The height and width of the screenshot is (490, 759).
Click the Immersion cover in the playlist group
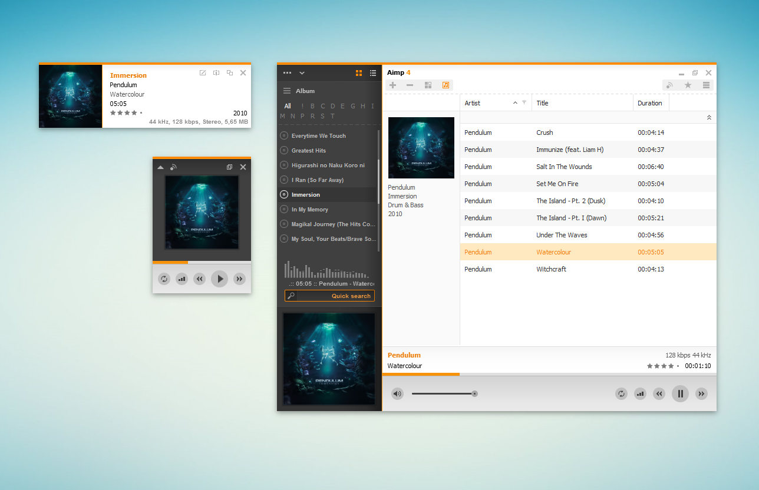[421, 148]
